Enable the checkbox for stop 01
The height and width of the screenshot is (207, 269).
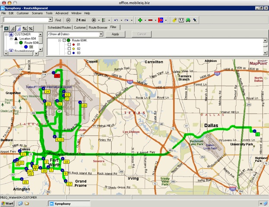click(x=69, y=44)
